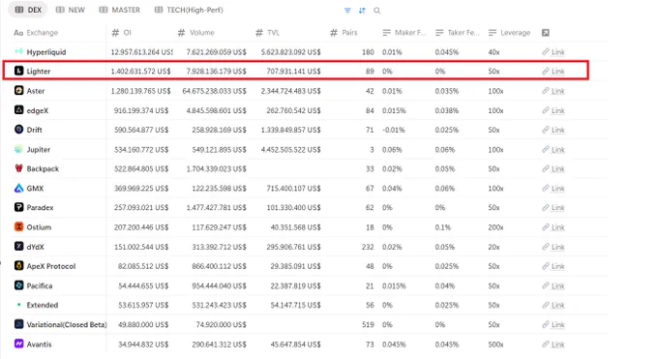Image resolution: width=658 pixels, height=359 pixels.
Task: Click the Extended exchange logo dot
Action: [19, 305]
